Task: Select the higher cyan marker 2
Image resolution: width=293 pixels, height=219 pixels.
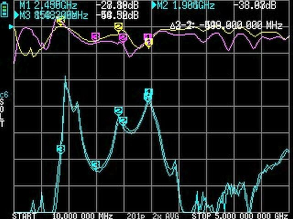Action: tap(119, 111)
